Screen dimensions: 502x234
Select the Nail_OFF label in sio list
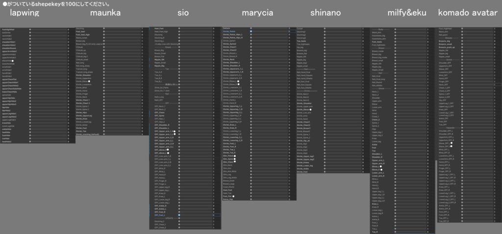159,100
